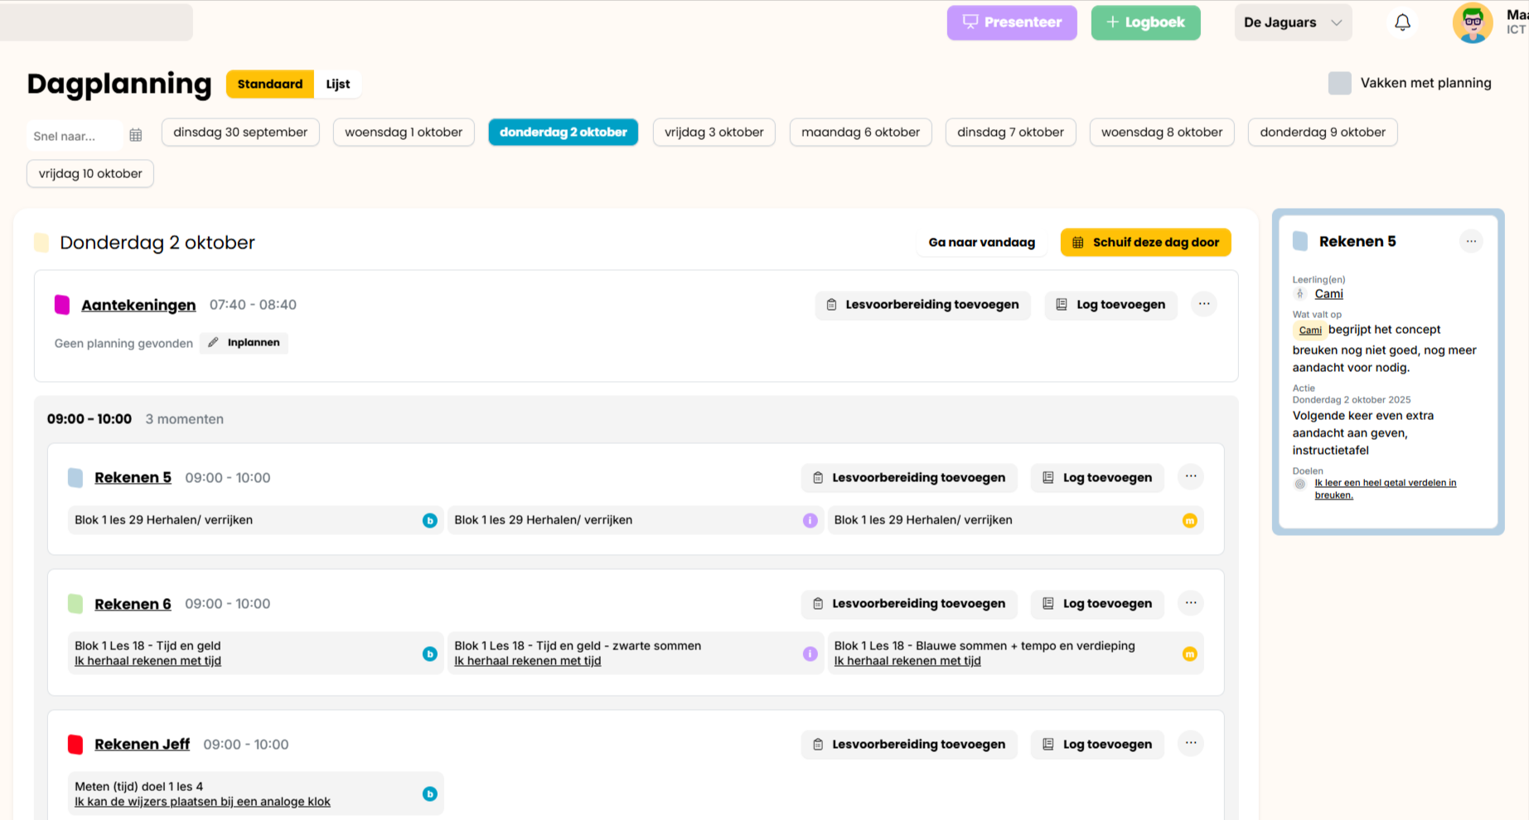Open the calendar date picker icon

(x=136, y=135)
